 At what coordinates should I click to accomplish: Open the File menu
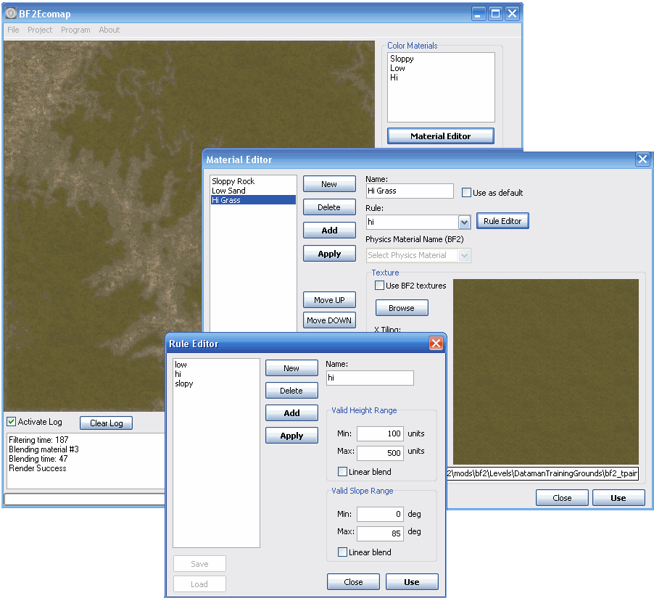click(13, 30)
